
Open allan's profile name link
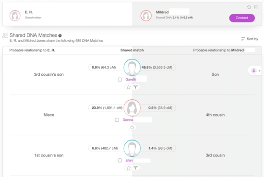[x=129, y=160]
